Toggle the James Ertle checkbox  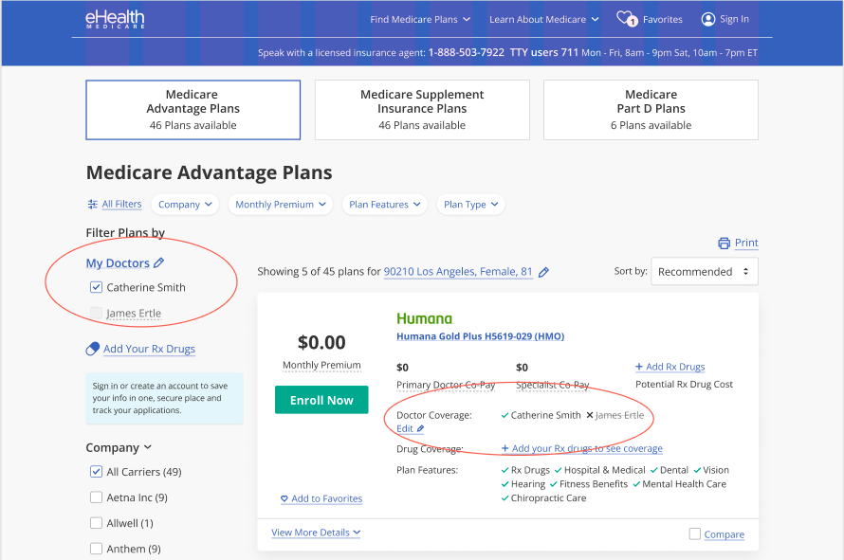(96, 313)
